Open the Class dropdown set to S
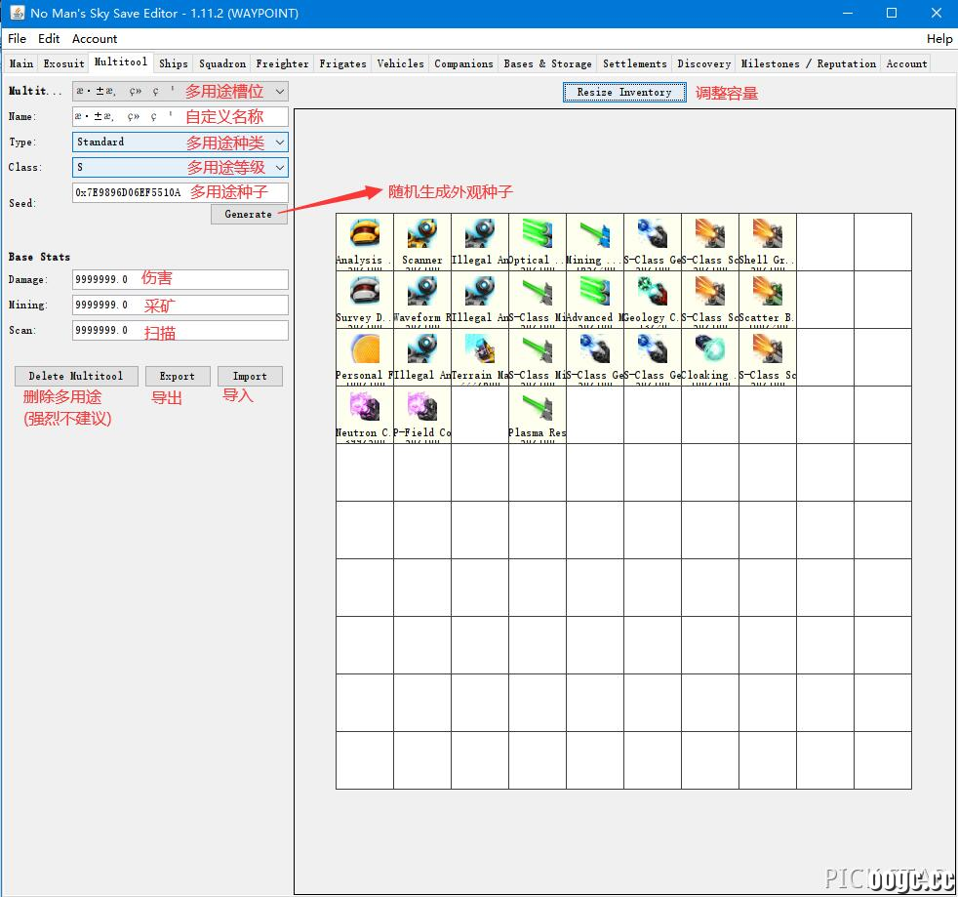The image size is (958, 897). (180, 167)
